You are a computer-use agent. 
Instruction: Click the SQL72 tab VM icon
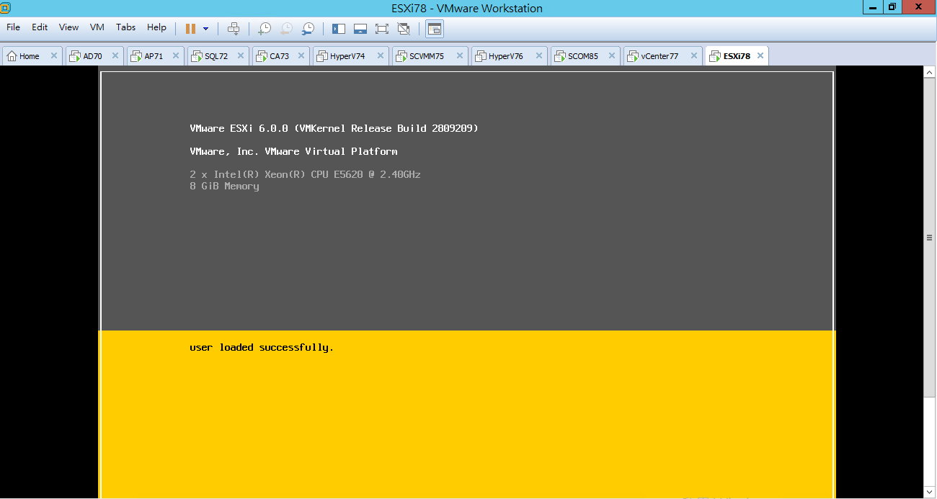(x=197, y=56)
